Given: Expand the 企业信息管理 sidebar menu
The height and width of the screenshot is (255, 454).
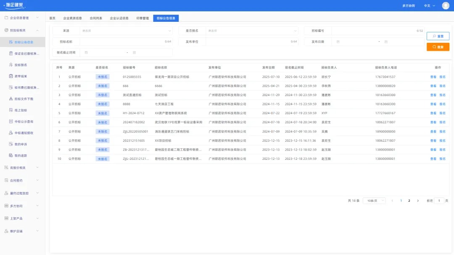Looking at the screenshot, I should pyautogui.click(x=22, y=18).
